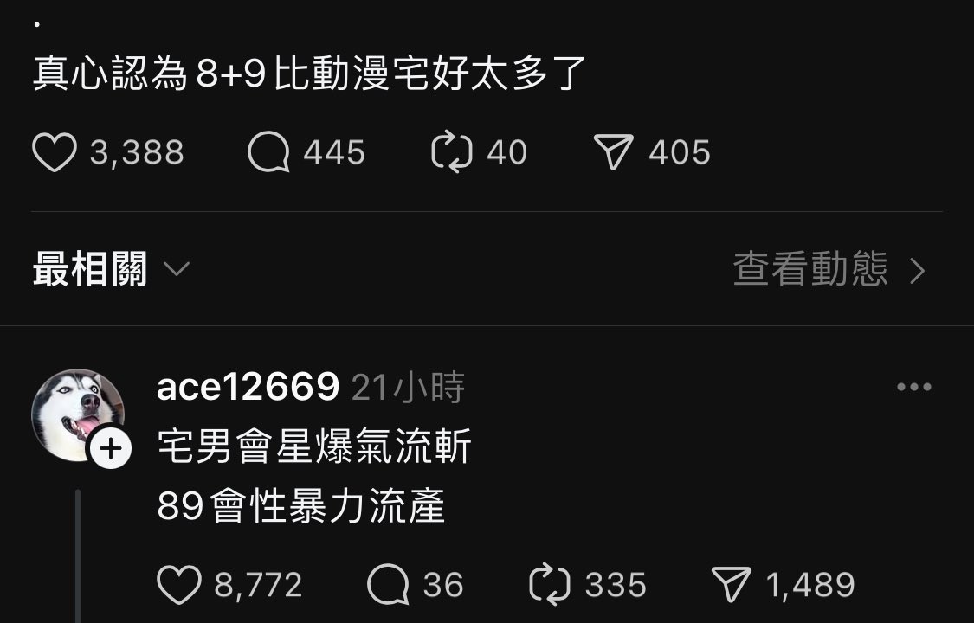Open 查看動態 activity link

(x=810, y=269)
